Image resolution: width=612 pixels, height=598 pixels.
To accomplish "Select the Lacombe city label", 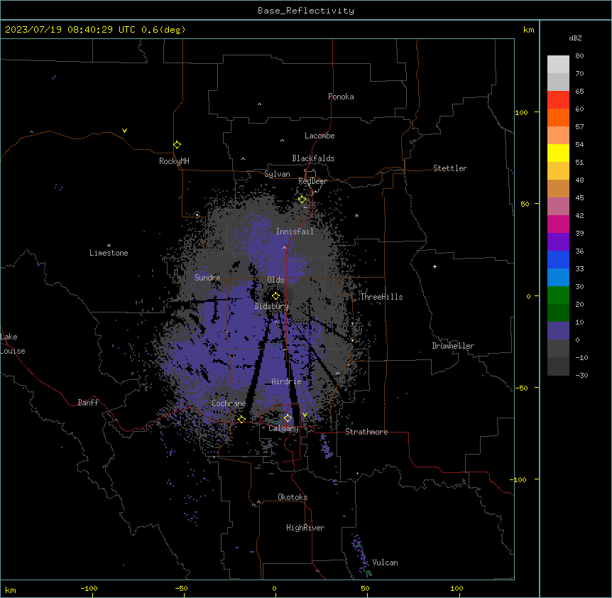I will click(319, 136).
